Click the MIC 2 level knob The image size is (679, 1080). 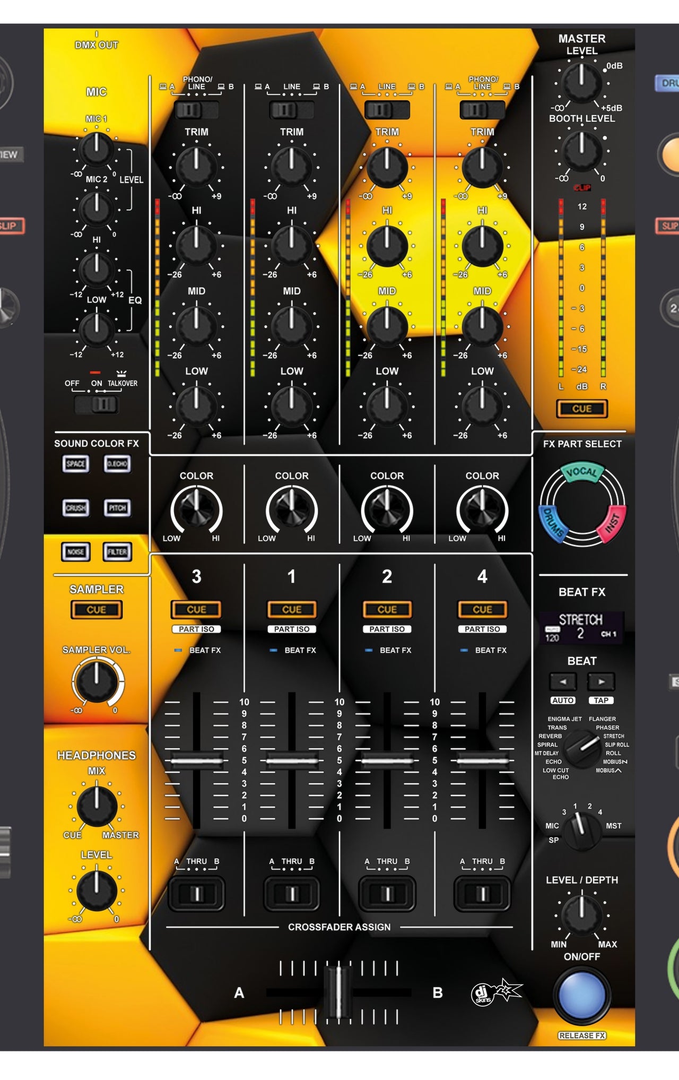pyautogui.click(x=97, y=209)
